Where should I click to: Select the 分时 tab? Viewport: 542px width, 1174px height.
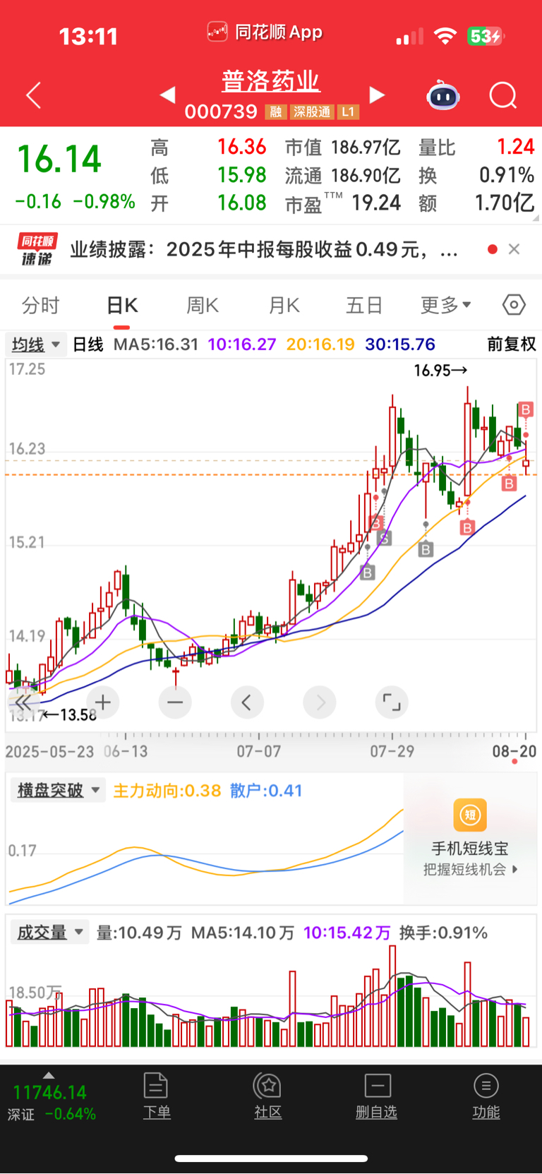pyautogui.click(x=41, y=306)
